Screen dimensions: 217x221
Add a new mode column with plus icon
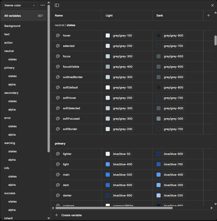(x=208, y=15)
